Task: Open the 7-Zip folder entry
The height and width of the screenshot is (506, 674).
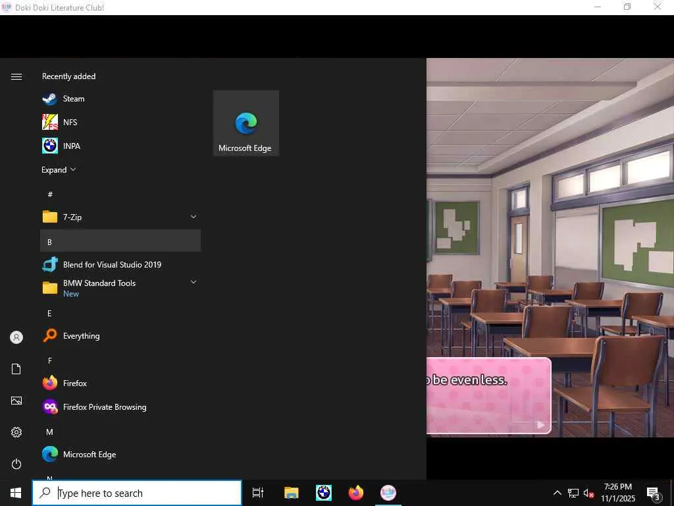Action: point(120,217)
